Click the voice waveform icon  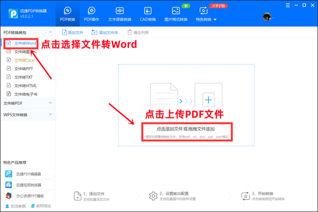[120, 11]
